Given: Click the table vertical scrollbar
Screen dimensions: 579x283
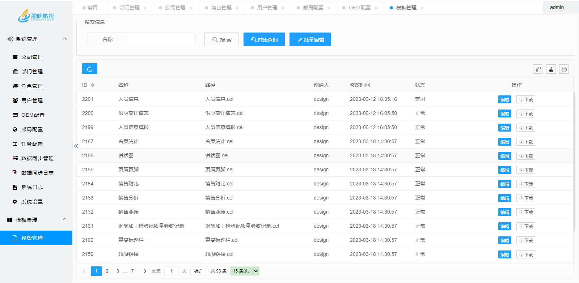Looking at the screenshot, I should [x=574, y=162].
